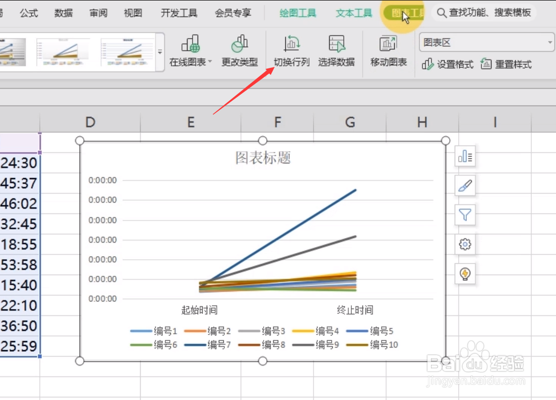
Task: Open 图表区 chart element dropdown
Action: click(x=550, y=42)
